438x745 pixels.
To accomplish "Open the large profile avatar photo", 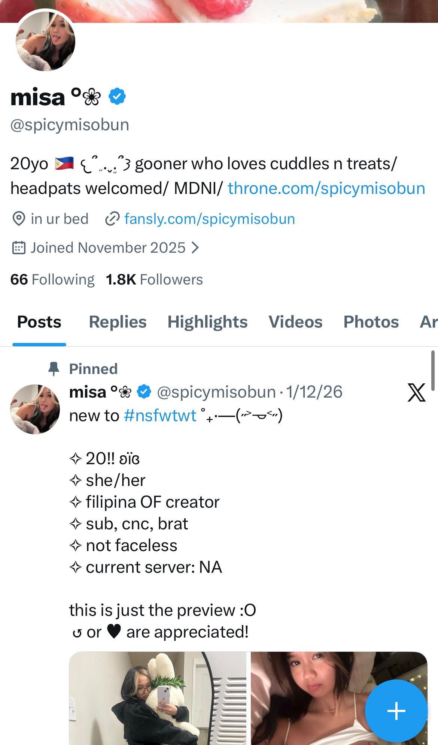I will click(45, 41).
